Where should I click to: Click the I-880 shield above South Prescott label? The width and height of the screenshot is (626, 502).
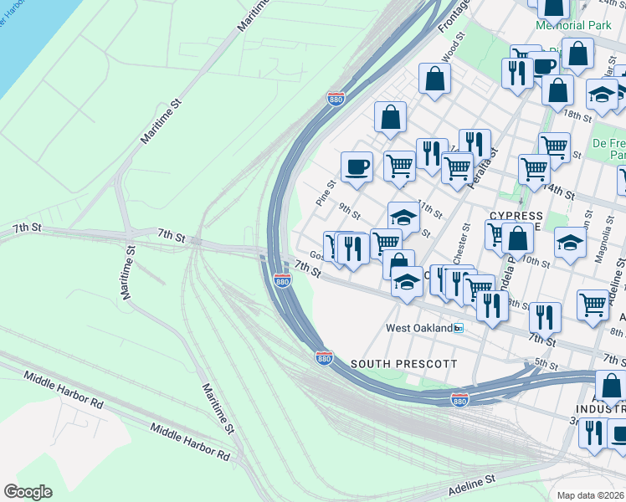pyautogui.click(x=324, y=358)
